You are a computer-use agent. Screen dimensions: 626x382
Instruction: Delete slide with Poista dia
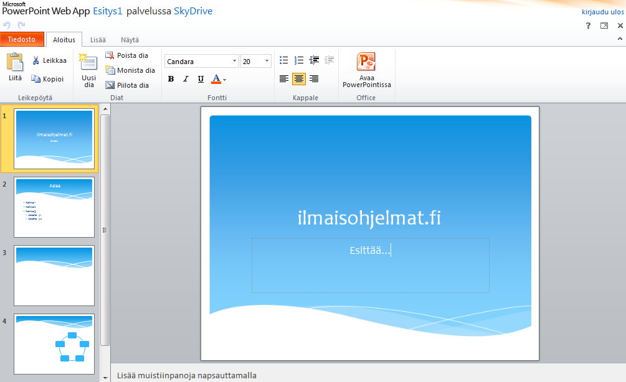tap(126, 55)
